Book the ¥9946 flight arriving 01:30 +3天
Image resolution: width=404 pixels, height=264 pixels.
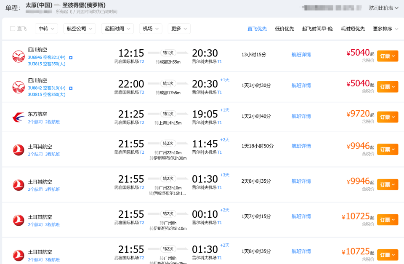tap(388, 184)
